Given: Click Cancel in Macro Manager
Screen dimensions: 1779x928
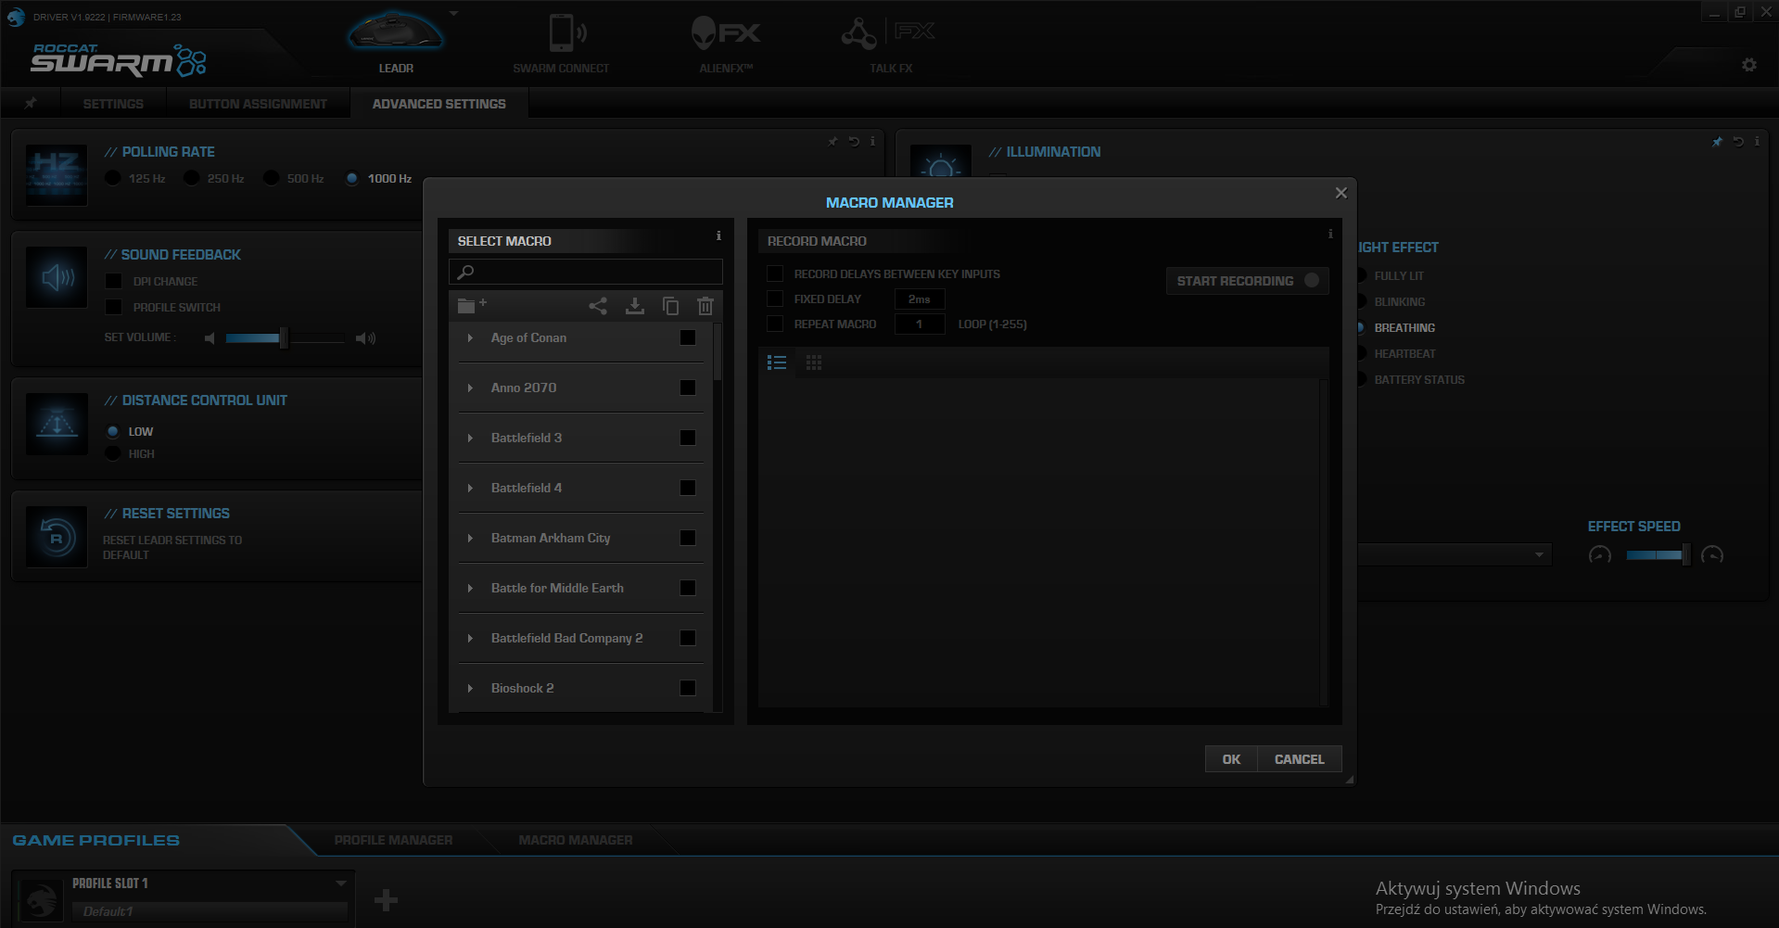Looking at the screenshot, I should click(1300, 759).
